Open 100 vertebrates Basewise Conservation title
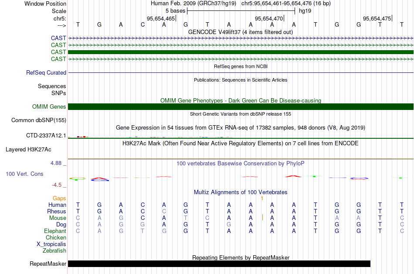The width and height of the screenshot is (414, 274). coord(241,163)
